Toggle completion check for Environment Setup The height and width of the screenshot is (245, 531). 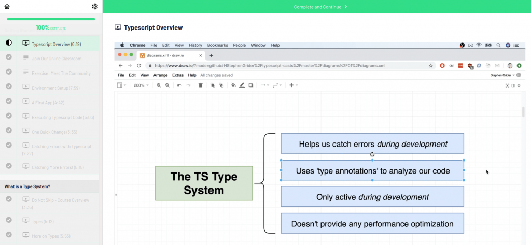(x=9, y=87)
